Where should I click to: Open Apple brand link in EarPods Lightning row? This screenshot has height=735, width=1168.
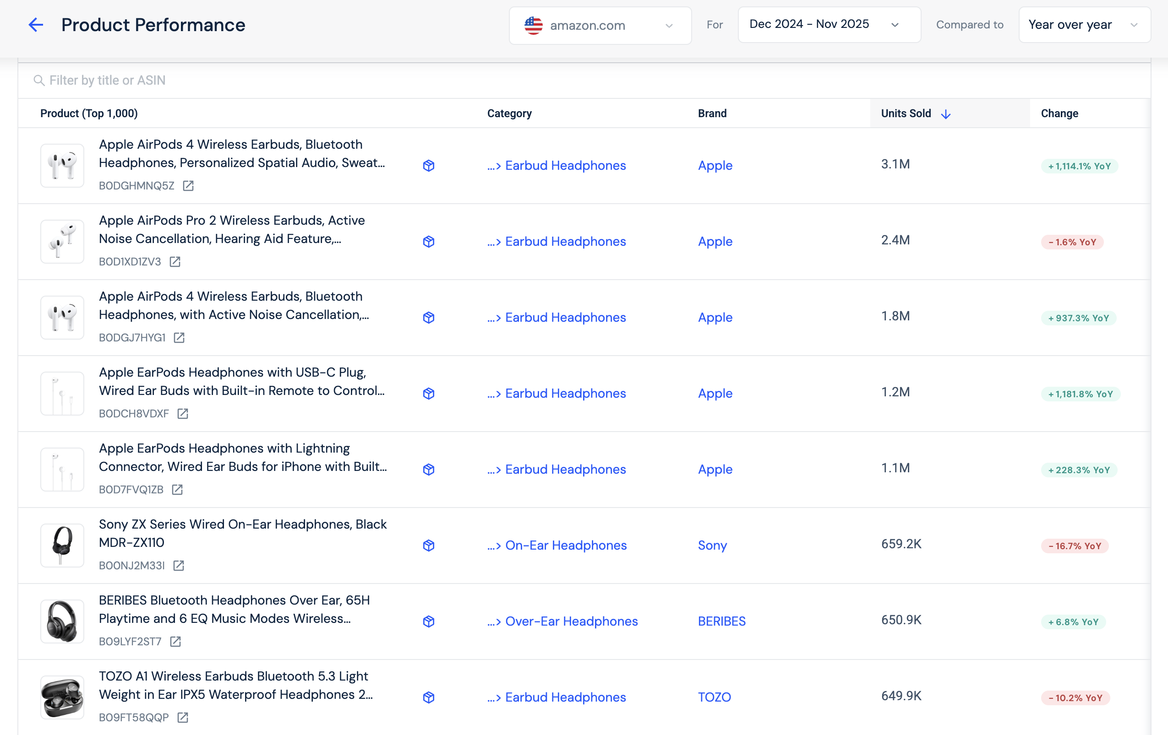pos(715,469)
